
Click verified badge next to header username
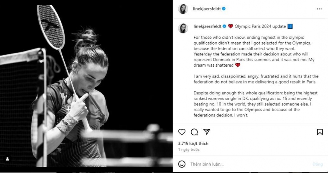(224, 9)
